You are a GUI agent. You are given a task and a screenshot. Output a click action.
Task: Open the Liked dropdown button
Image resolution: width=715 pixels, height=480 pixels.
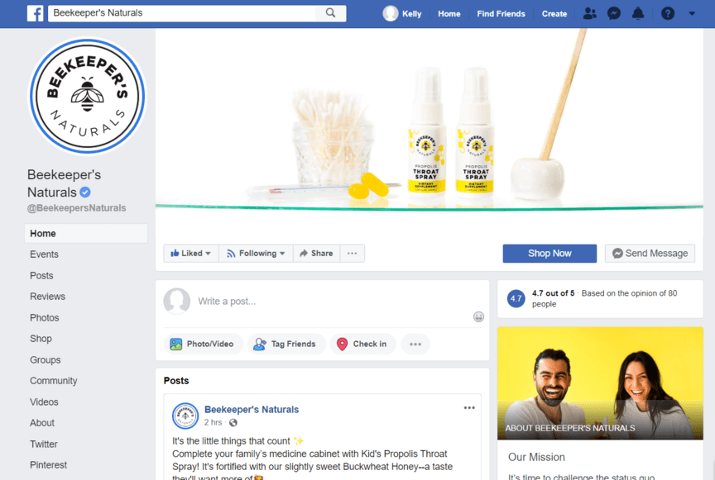[190, 253]
